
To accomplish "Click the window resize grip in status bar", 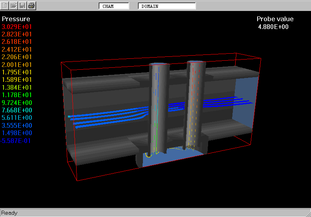I will 307,213.
